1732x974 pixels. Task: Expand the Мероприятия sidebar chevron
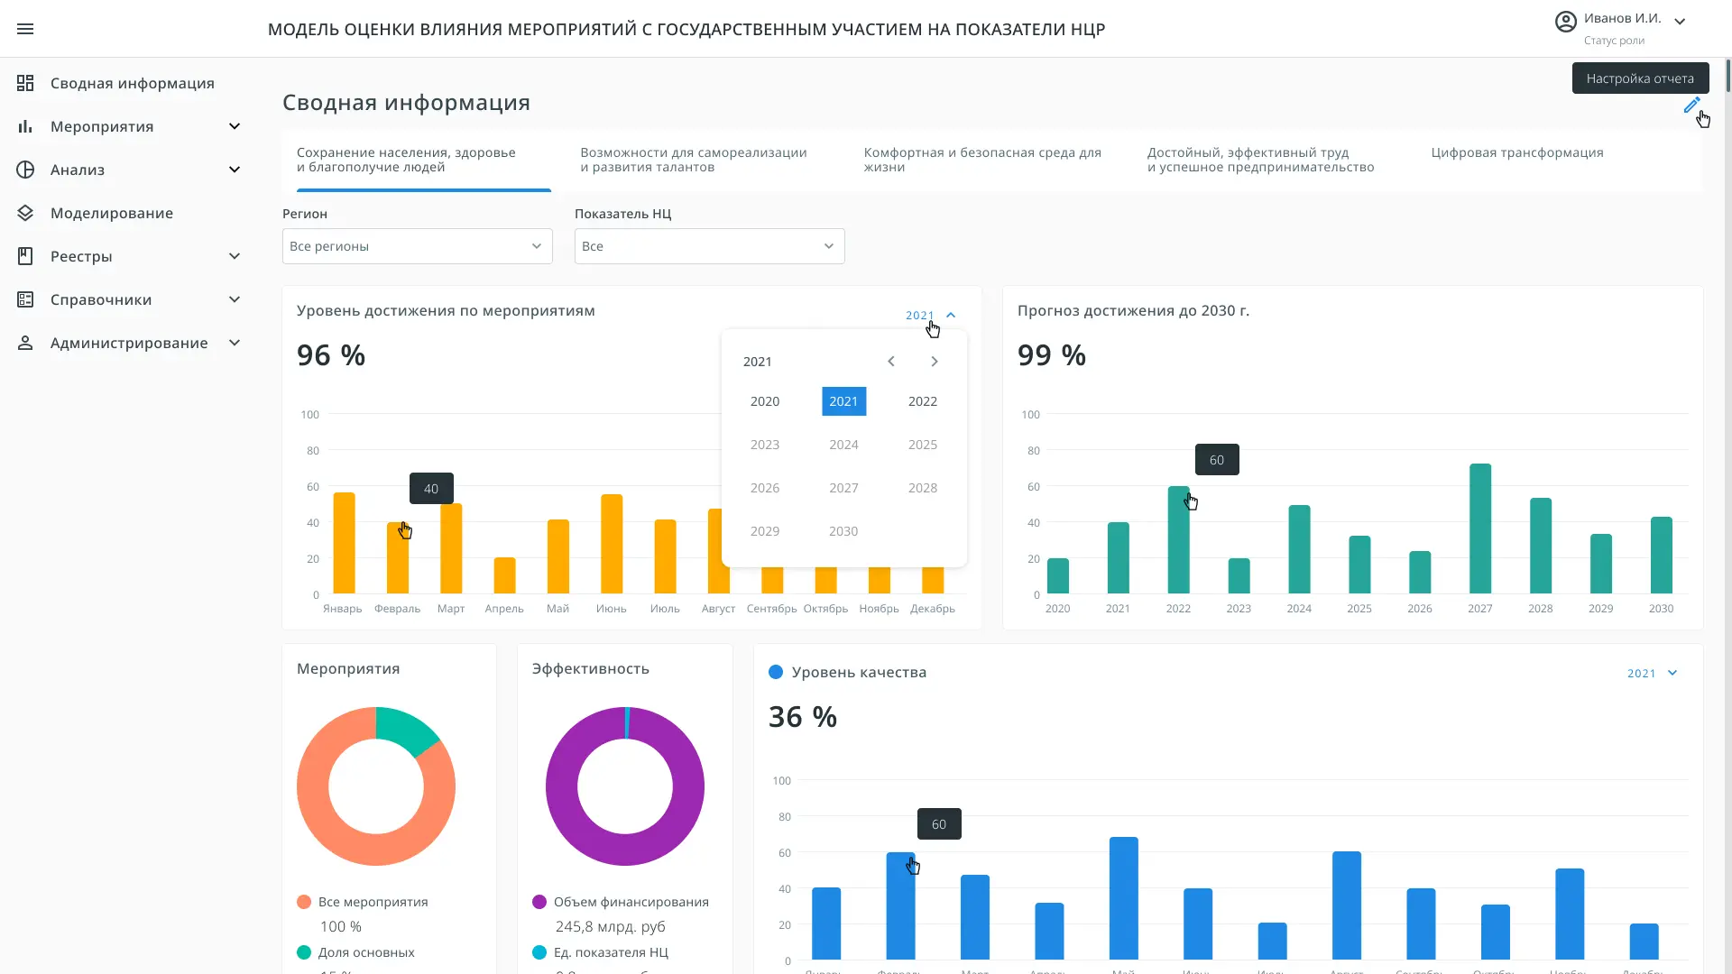(235, 126)
